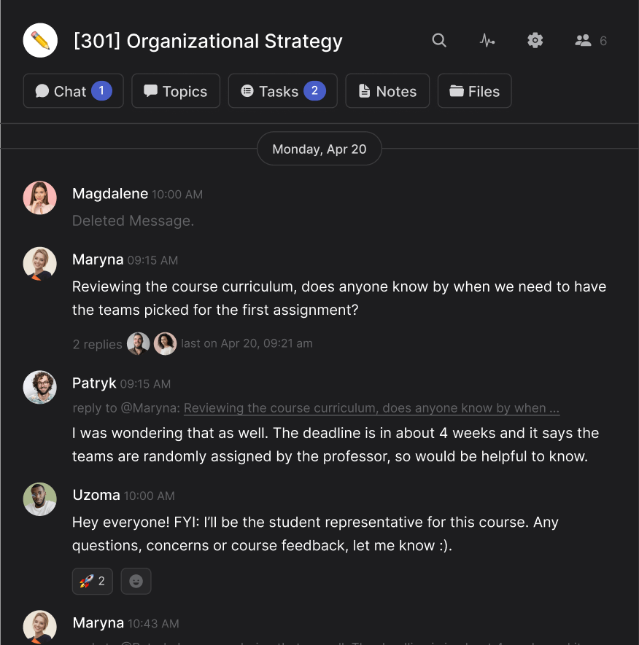Screen dimensions: 639x645
Task: Add a reaction with smiley icon
Action: (136, 581)
